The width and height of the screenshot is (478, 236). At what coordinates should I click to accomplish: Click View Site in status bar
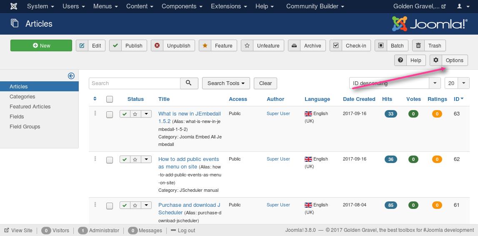click(x=18, y=230)
